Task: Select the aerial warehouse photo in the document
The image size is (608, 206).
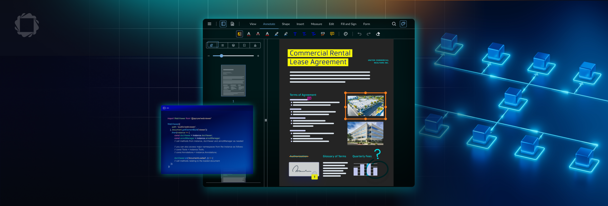Action: pos(366,106)
